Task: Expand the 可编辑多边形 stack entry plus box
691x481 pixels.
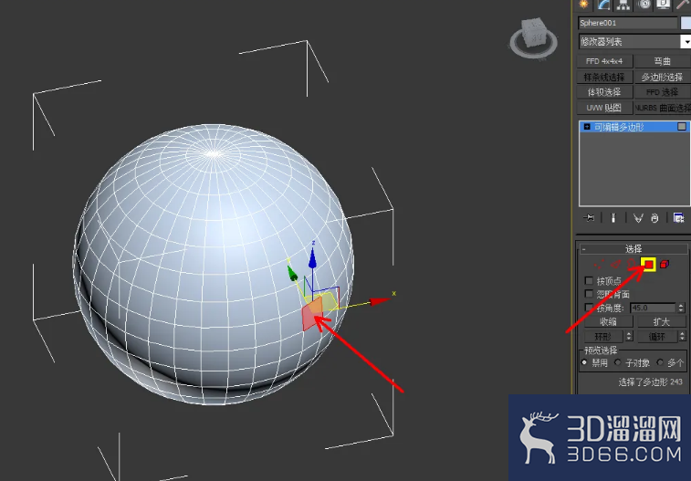Action: click(x=587, y=127)
